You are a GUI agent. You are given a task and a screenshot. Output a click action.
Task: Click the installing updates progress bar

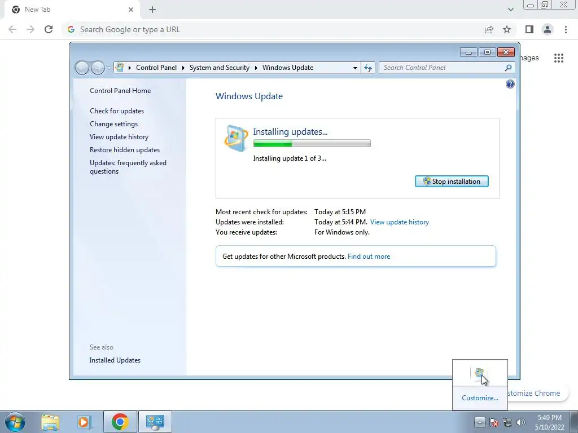click(x=312, y=144)
